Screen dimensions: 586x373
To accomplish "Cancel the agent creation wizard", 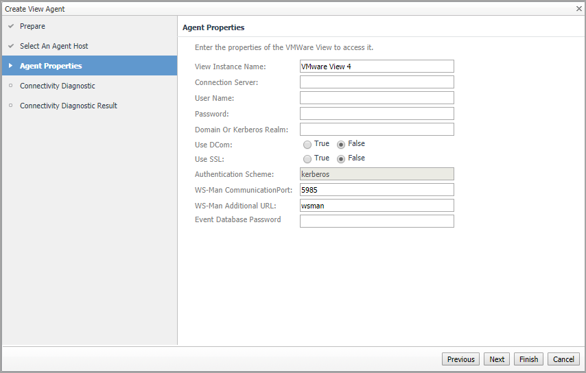I will (563, 359).
